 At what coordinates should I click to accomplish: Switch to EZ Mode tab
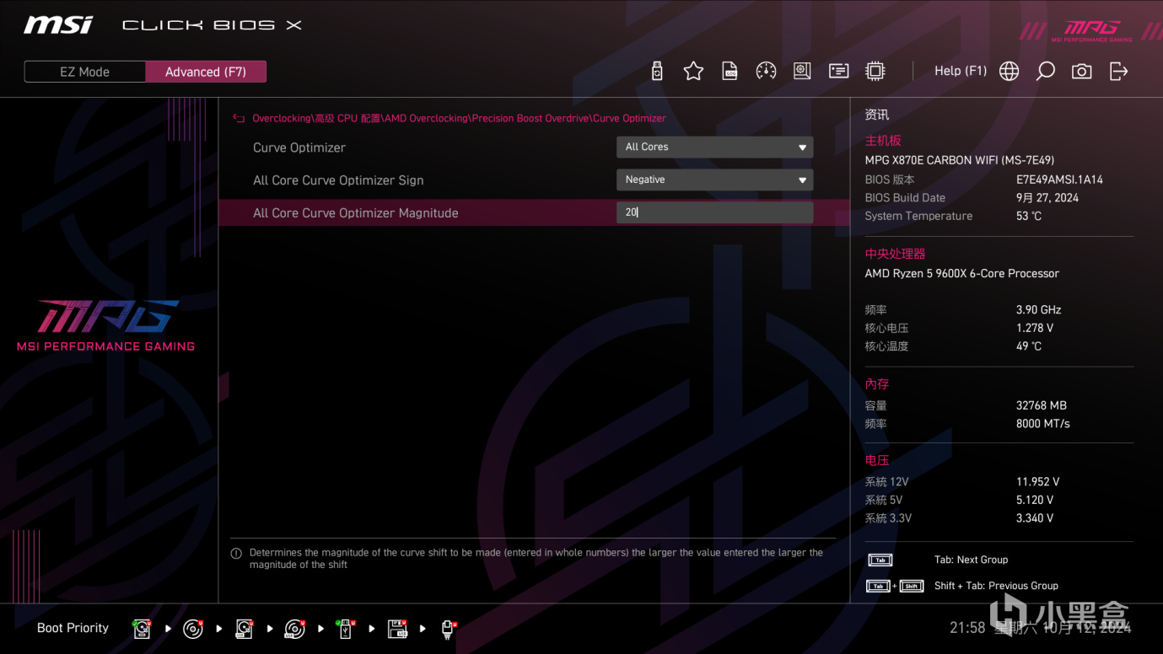[85, 72]
